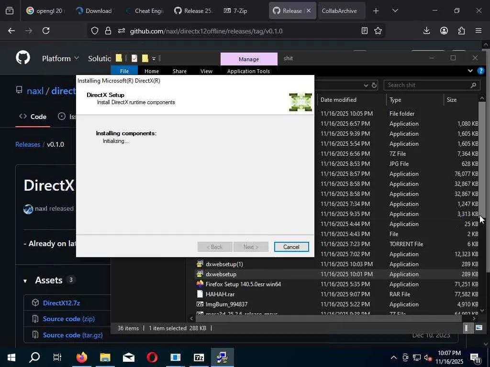Open Task View on taskbar
The image size is (490, 367).
57,357
